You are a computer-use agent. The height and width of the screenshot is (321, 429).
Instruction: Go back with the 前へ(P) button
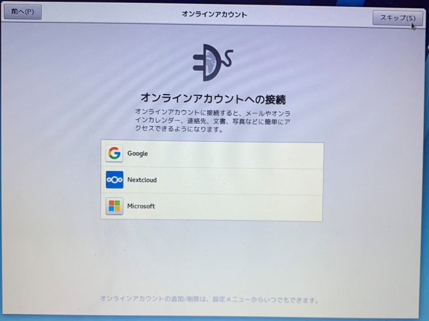[x=22, y=12]
